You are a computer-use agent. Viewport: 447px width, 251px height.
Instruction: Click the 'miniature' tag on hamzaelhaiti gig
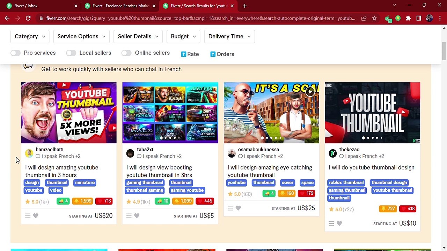[x=85, y=183]
